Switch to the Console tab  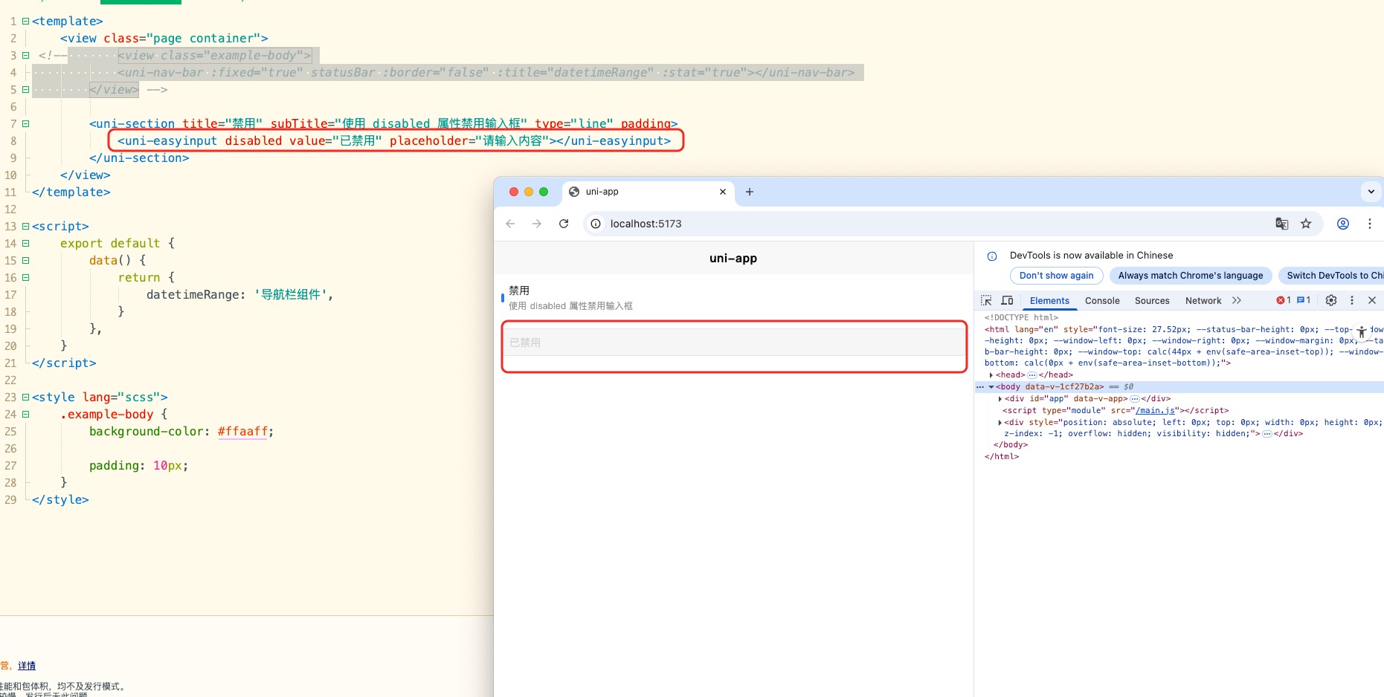1102,301
